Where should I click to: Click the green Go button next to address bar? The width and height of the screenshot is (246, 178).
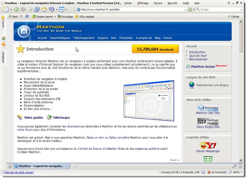(190, 9)
